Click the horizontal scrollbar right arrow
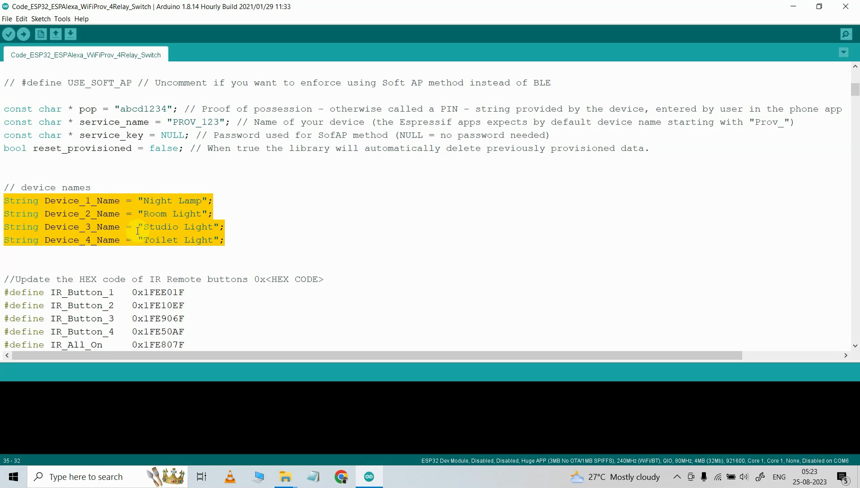The image size is (860, 488). (x=846, y=355)
